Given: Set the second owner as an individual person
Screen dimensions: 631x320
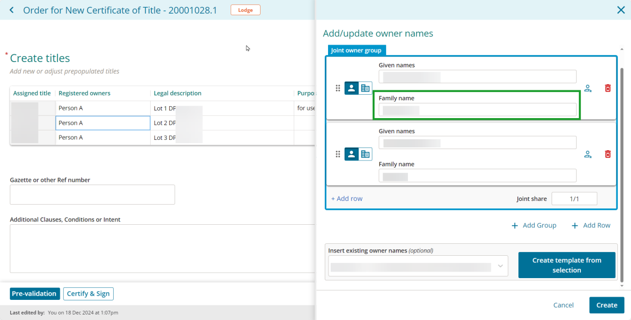Looking at the screenshot, I should tap(351, 154).
